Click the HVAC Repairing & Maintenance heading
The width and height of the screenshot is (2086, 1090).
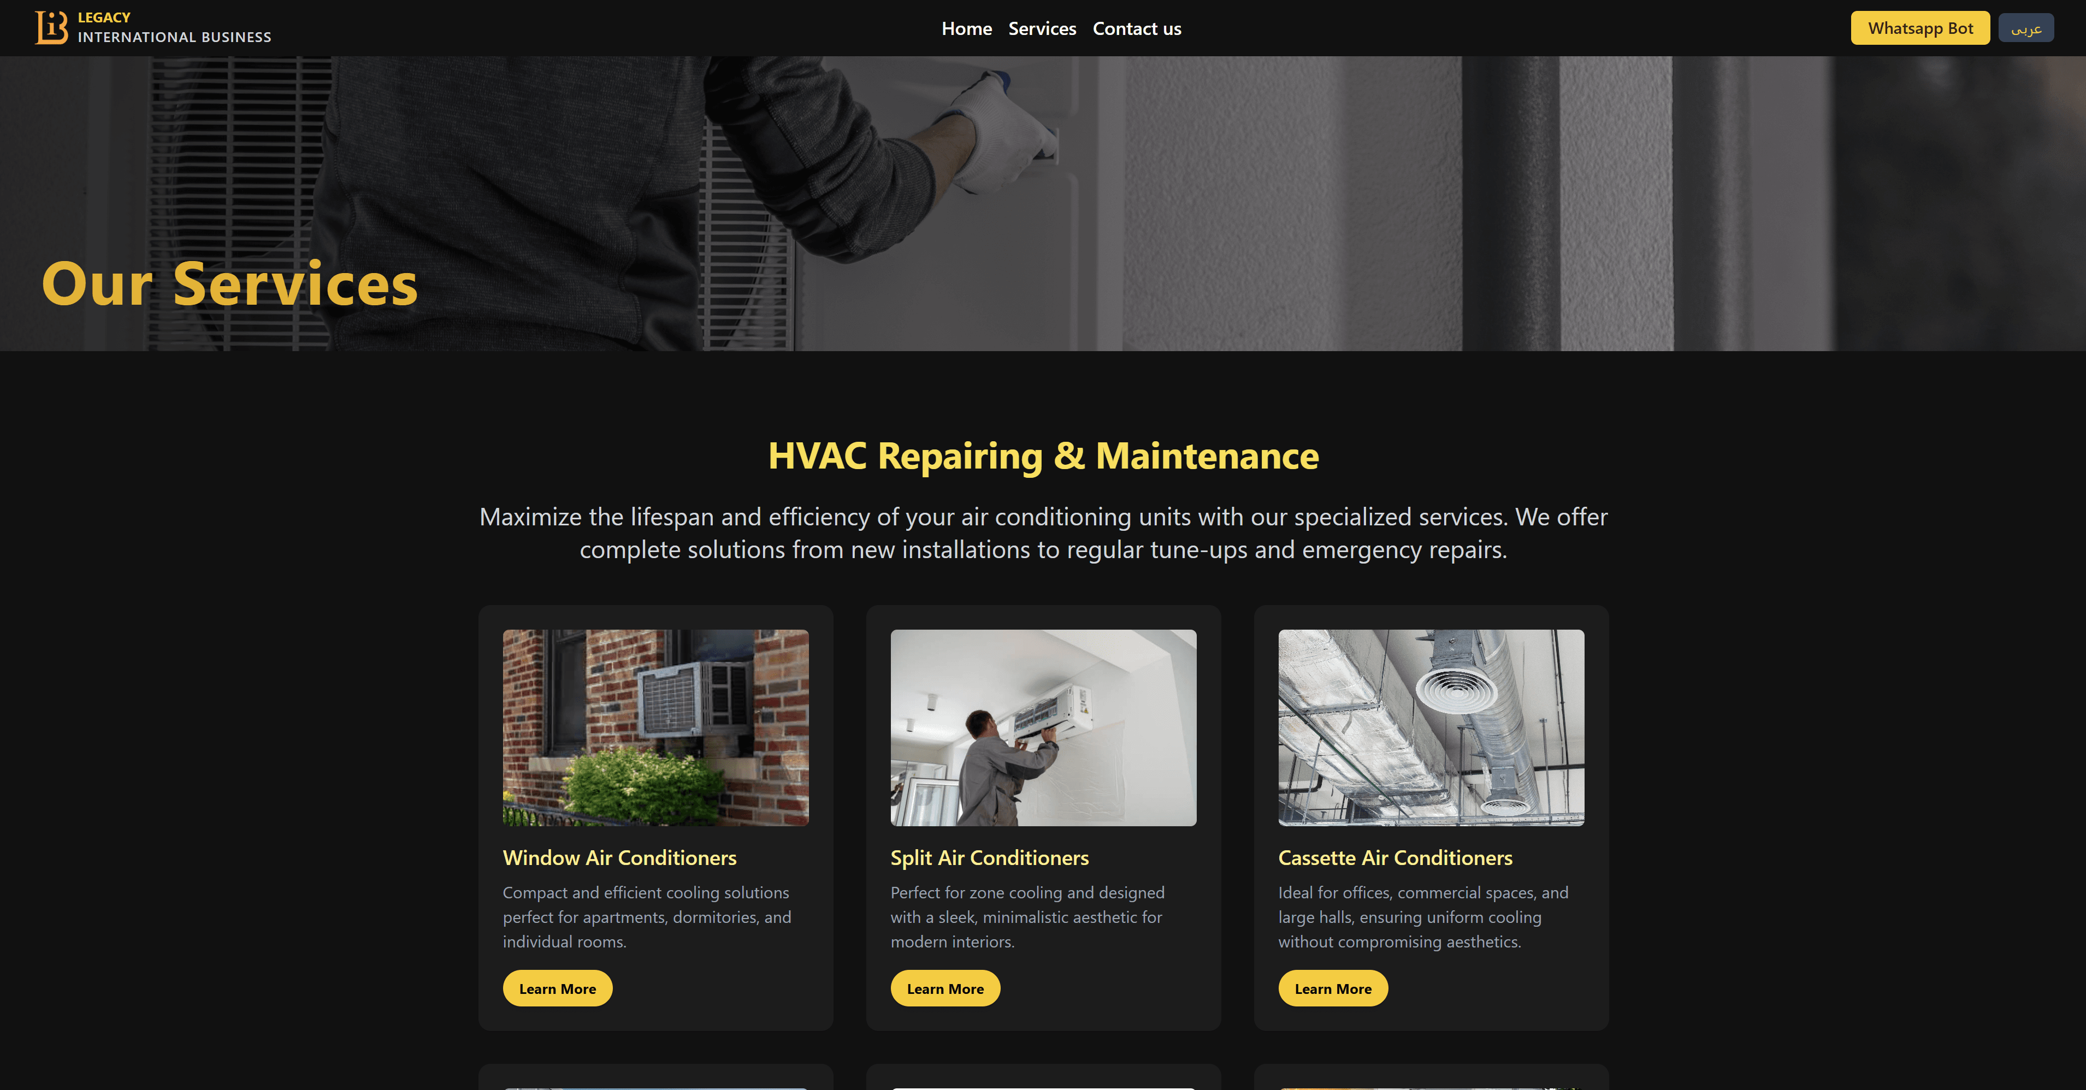click(x=1043, y=456)
